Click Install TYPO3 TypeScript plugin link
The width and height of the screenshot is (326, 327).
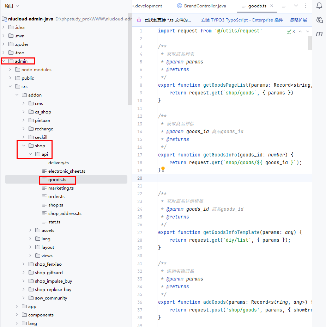[x=242, y=20]
